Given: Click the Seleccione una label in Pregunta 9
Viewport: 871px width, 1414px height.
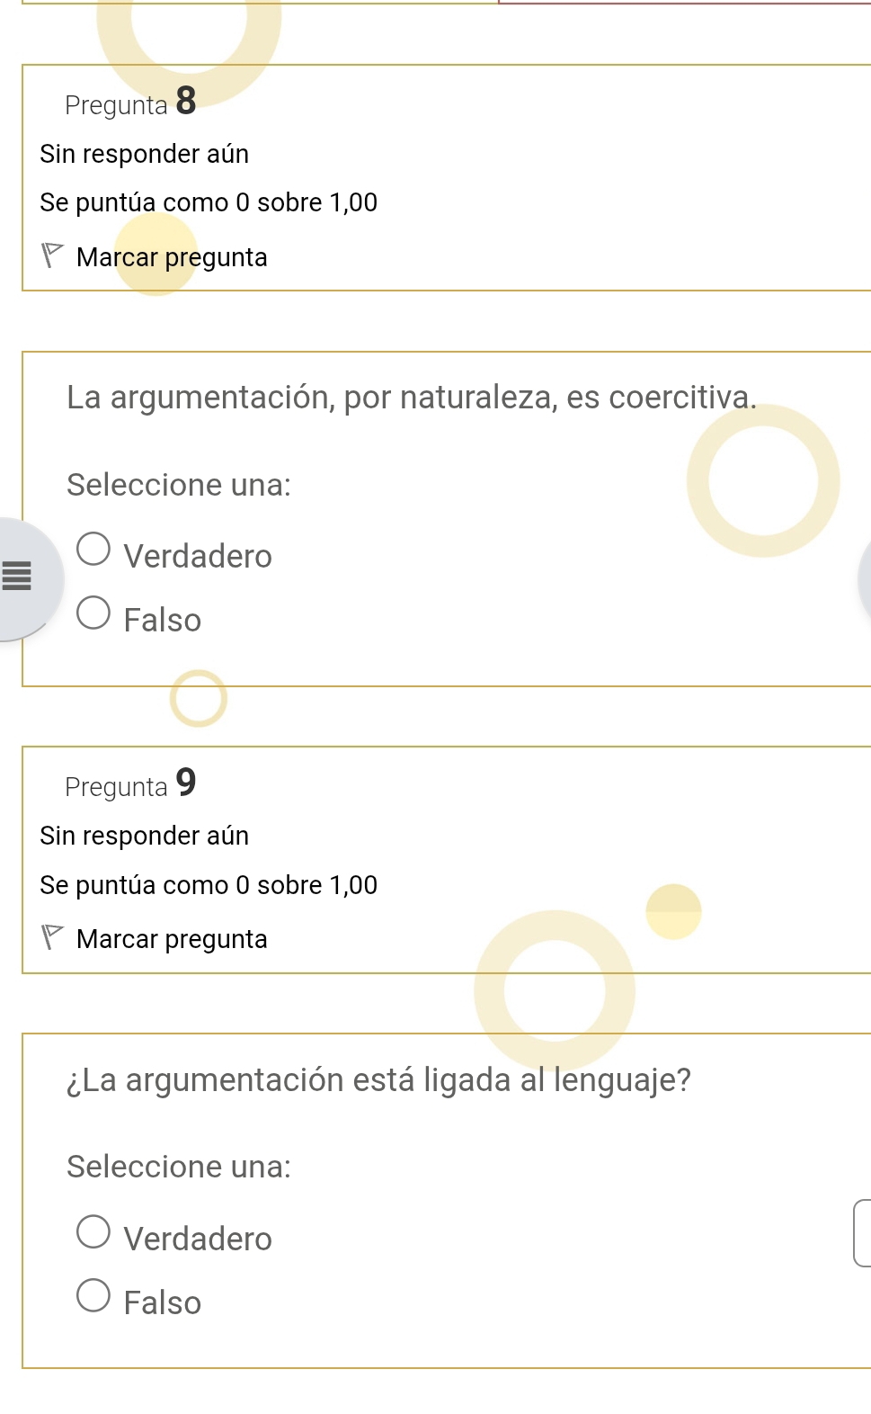Looking at the screenshot, I should [177, 1167].
